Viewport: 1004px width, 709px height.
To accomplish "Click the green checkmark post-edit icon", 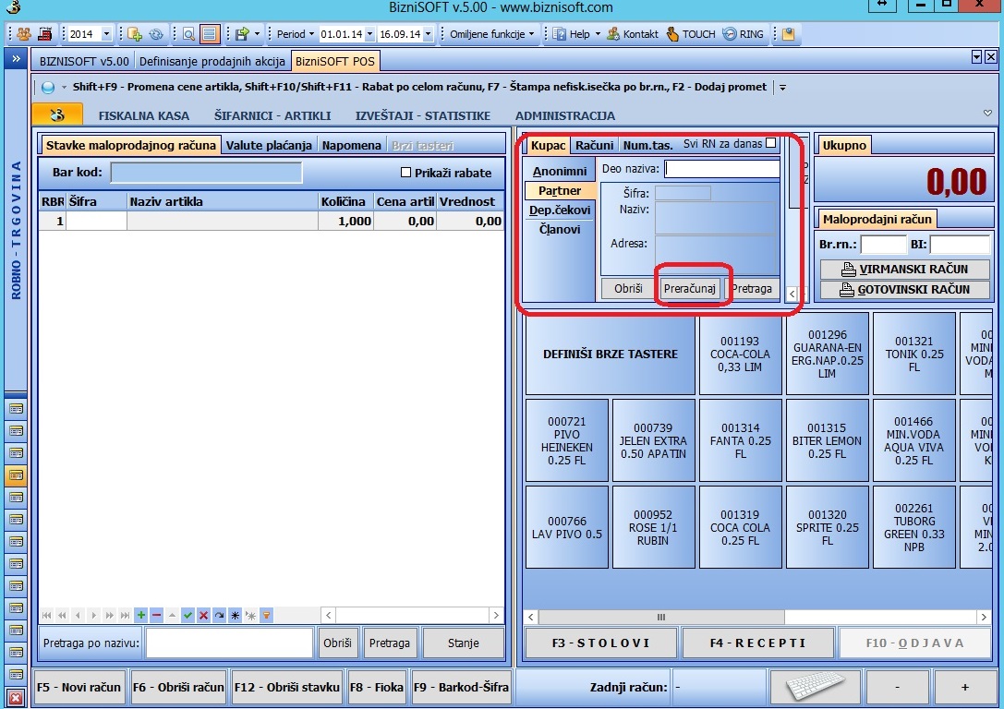I will point(187,615).
